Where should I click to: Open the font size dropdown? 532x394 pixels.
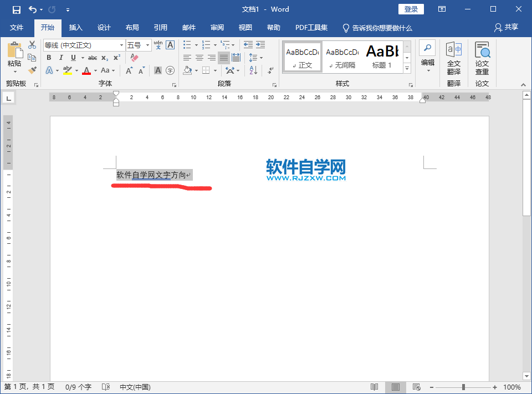coord(147,45)
